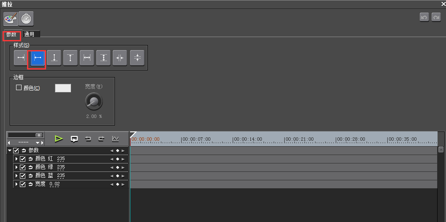Click right arrow of timeline scale selector

(42, 143)
